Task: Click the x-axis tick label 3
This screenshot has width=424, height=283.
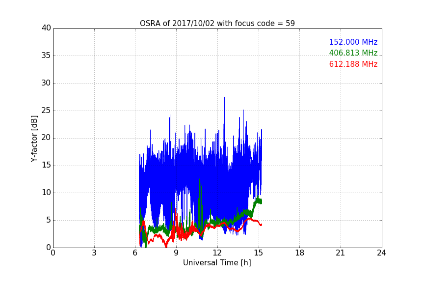Action: coord(94,253)
